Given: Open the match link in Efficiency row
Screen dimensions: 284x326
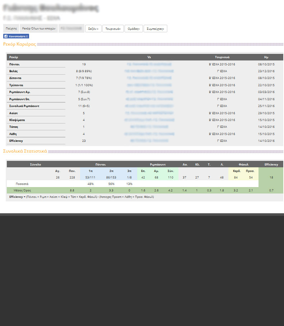Looking at the screenshot, I should click(149, 141).
